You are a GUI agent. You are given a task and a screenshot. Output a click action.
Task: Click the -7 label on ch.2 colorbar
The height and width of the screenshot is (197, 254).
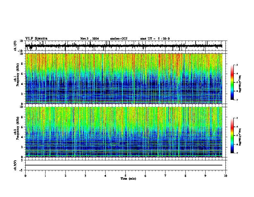(236, 153)
